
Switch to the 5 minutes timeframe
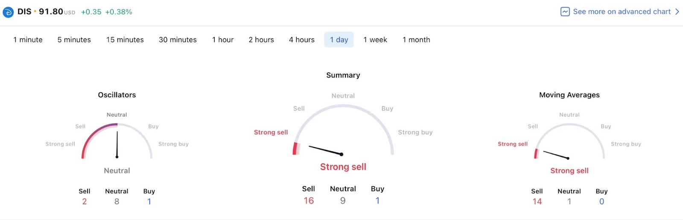tap(74, 40)
